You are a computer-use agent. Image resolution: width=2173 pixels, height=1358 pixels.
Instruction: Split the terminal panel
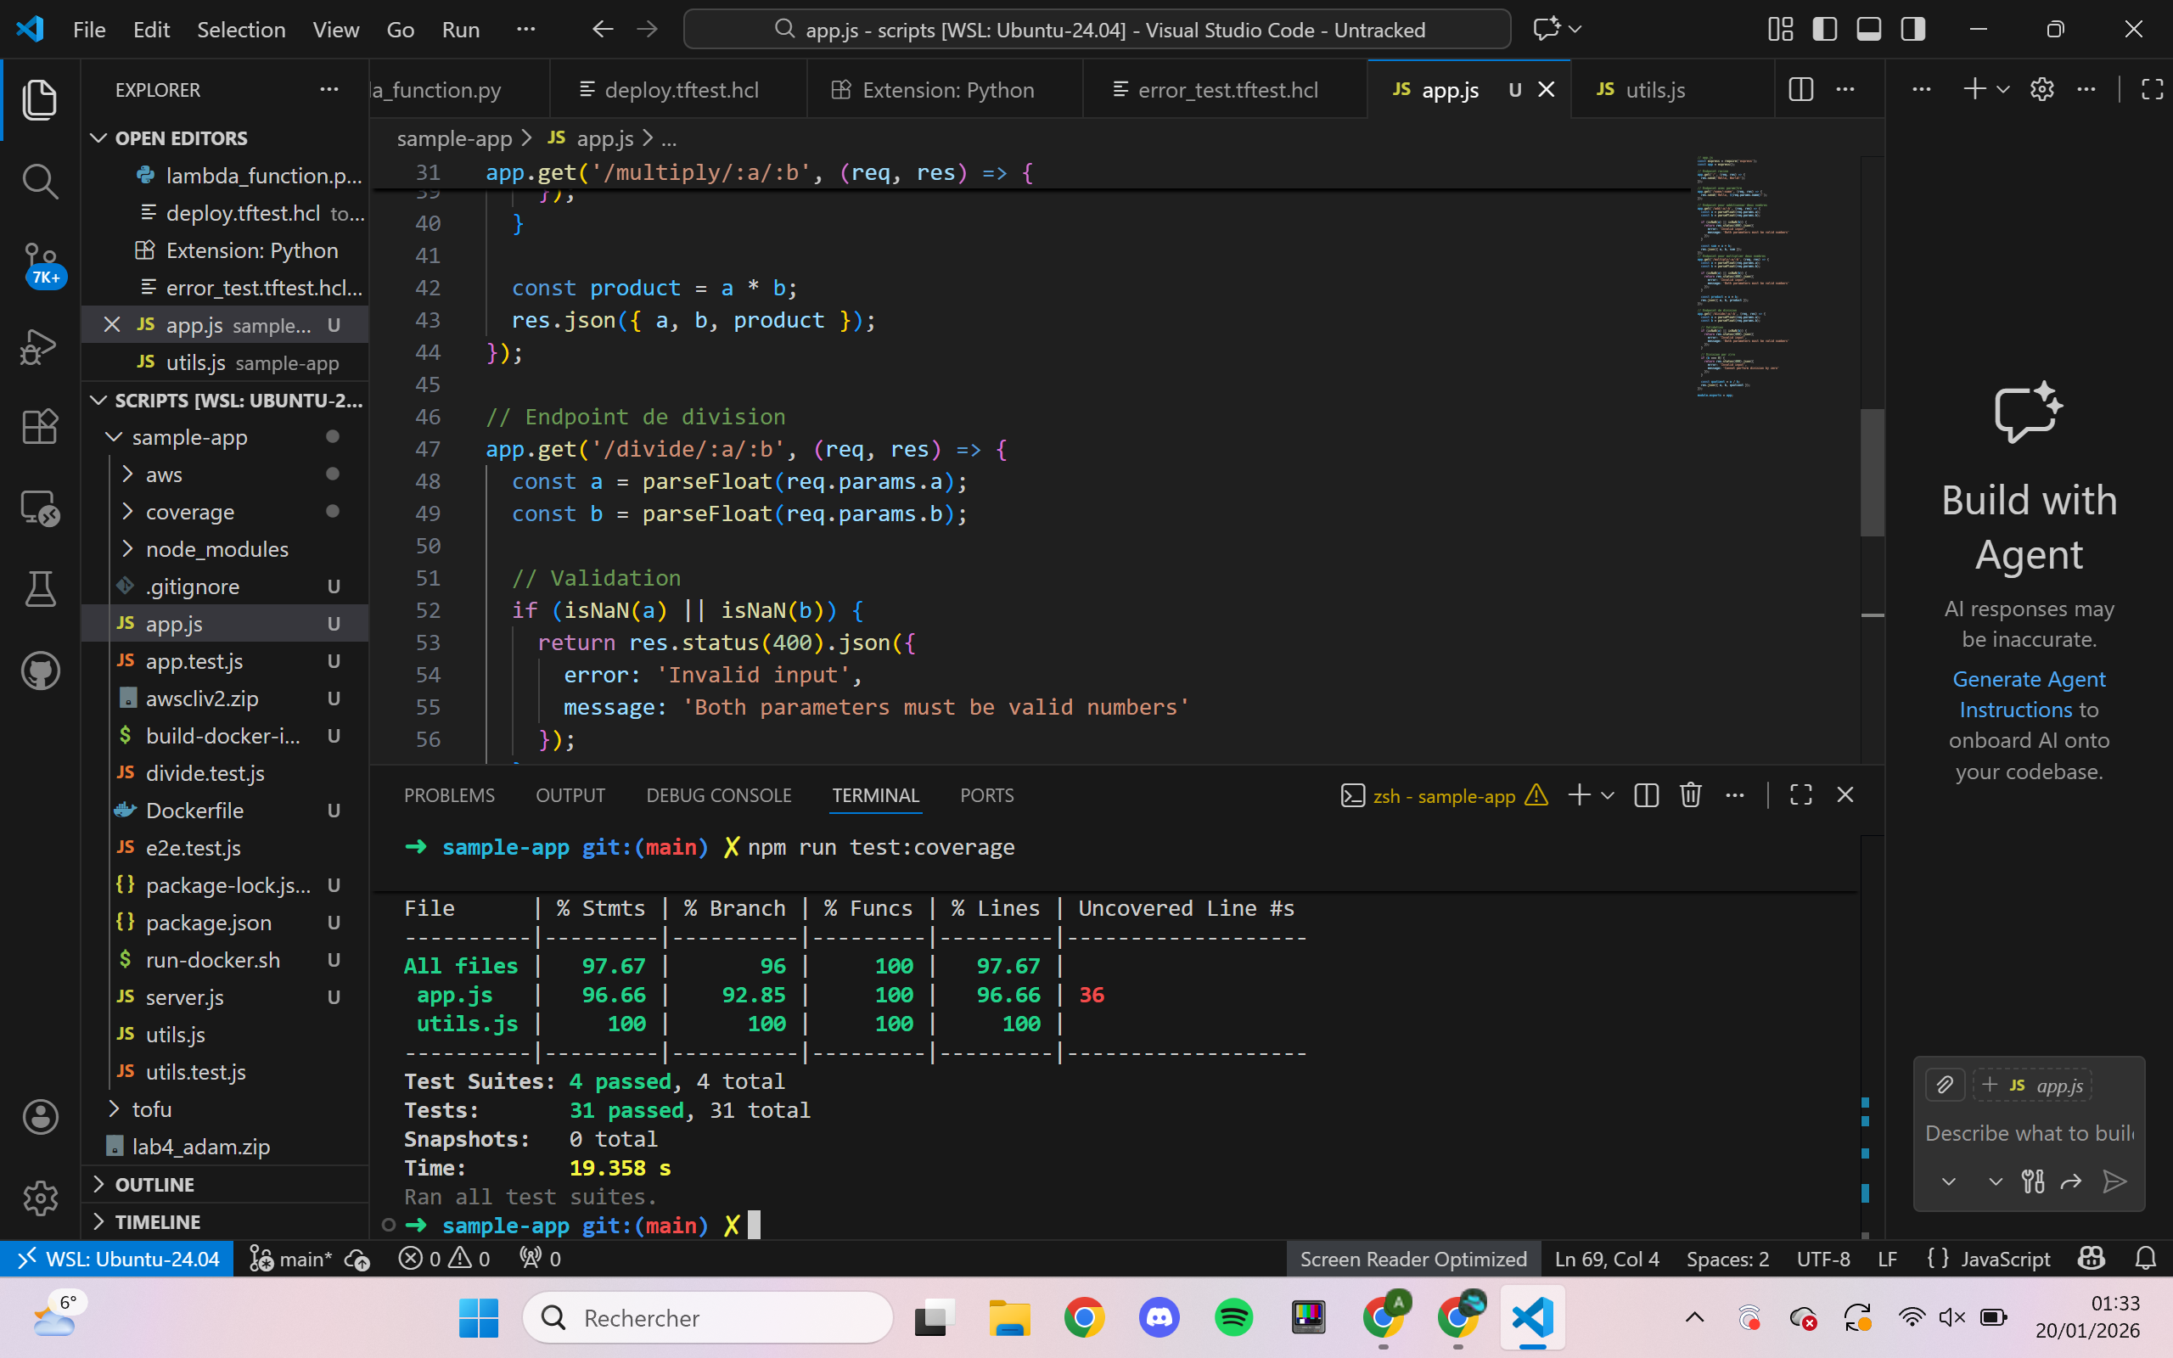[1646, 795]
